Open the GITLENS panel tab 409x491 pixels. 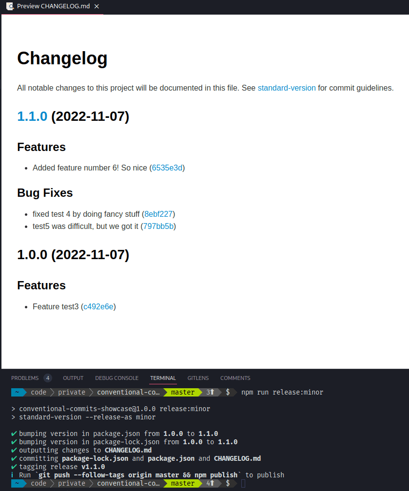(198, 378)
